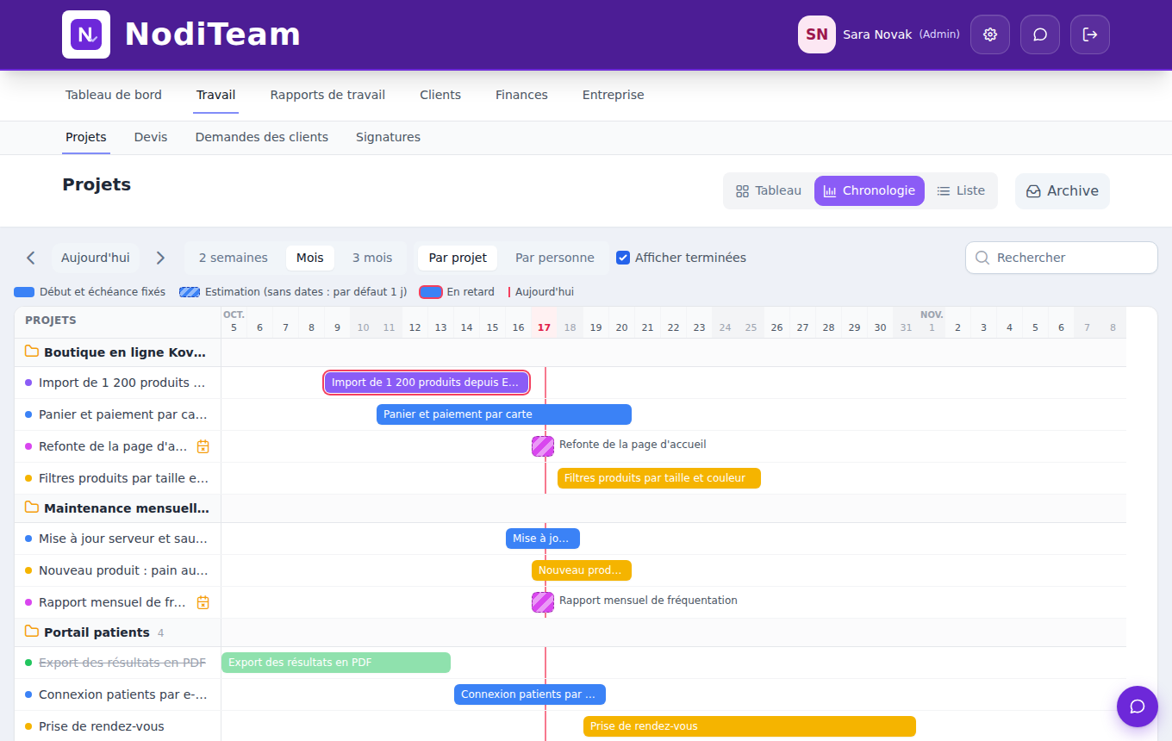
Task: Group timeline Par personne
Action: pyautogui.click(x=555, y=258)
